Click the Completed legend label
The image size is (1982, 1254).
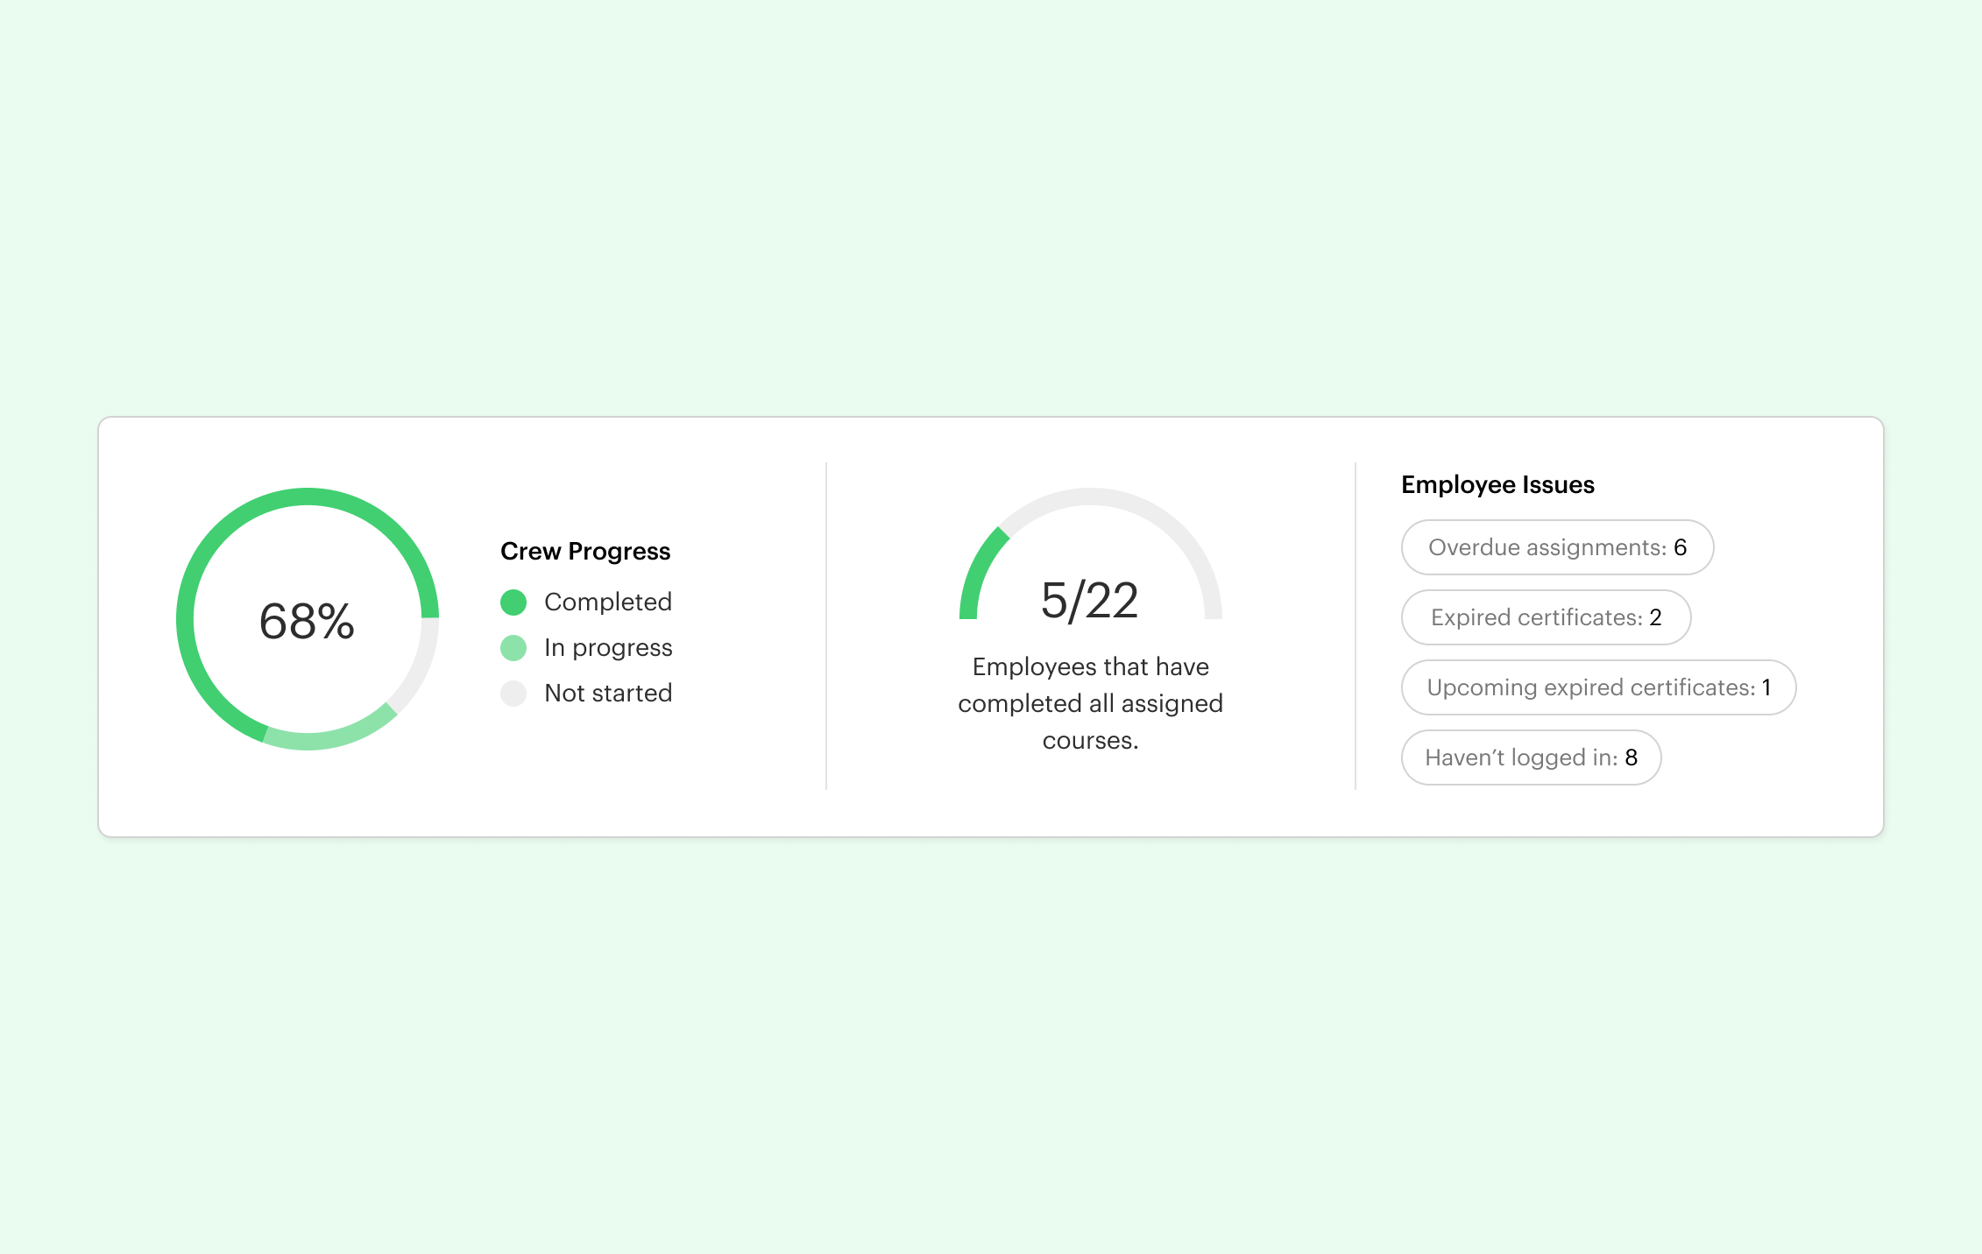point(607,602)
